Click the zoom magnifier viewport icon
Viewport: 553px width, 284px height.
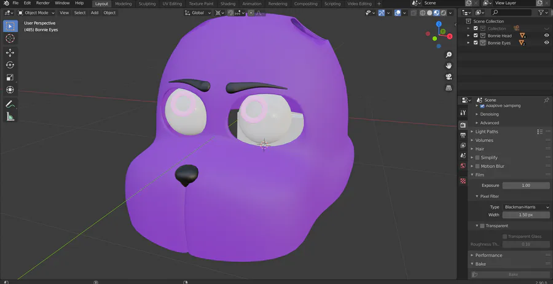(x=449, y=55)
